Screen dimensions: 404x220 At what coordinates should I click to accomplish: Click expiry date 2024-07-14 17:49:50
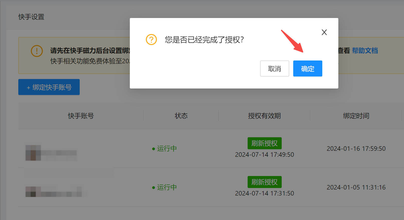[x=264, y=155]
